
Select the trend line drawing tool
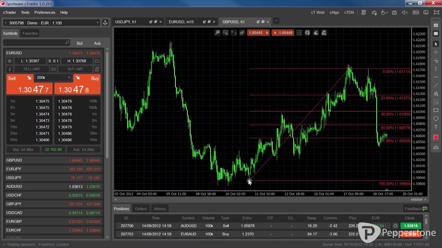[x=436, y=85]
